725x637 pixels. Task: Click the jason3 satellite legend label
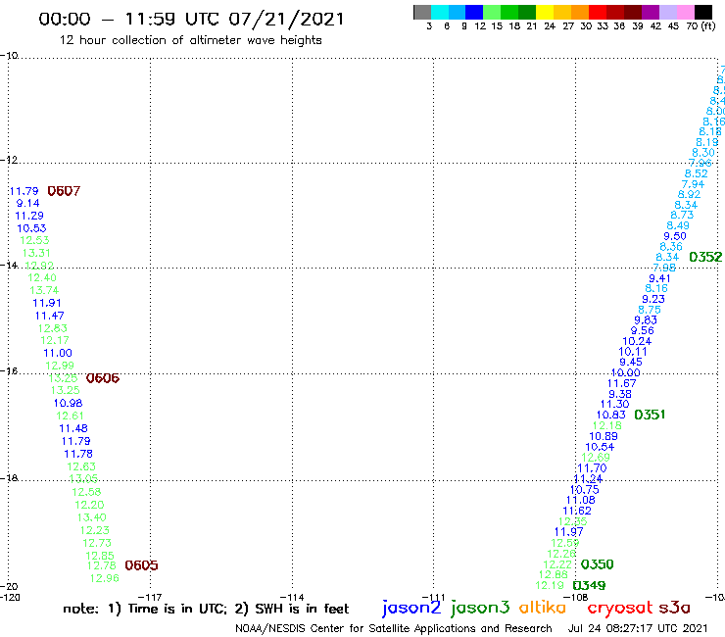click(480, 608)
